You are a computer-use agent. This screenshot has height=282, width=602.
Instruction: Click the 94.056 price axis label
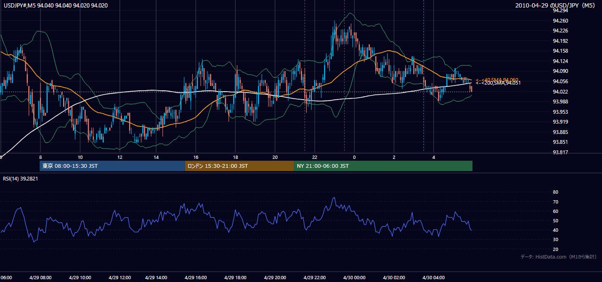[561, 81]
